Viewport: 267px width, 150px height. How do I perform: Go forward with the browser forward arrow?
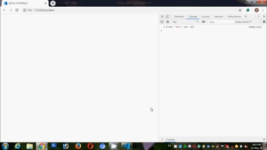coord(11,10)
